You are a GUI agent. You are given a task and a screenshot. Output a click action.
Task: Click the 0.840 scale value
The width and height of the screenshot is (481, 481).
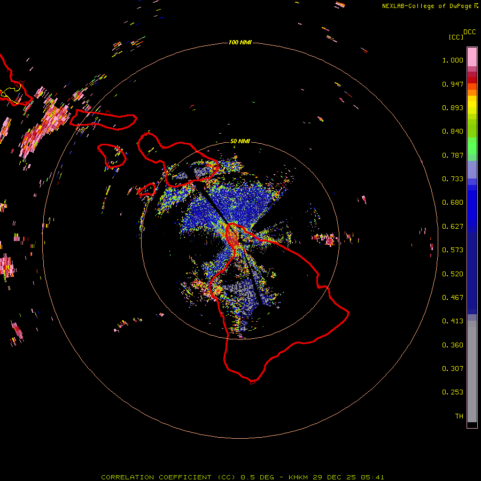point(453,131)
